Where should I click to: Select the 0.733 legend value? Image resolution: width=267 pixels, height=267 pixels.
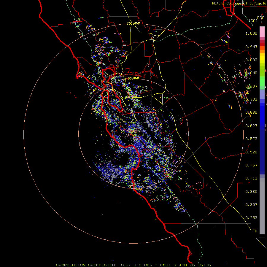click(x=251, y=99)
